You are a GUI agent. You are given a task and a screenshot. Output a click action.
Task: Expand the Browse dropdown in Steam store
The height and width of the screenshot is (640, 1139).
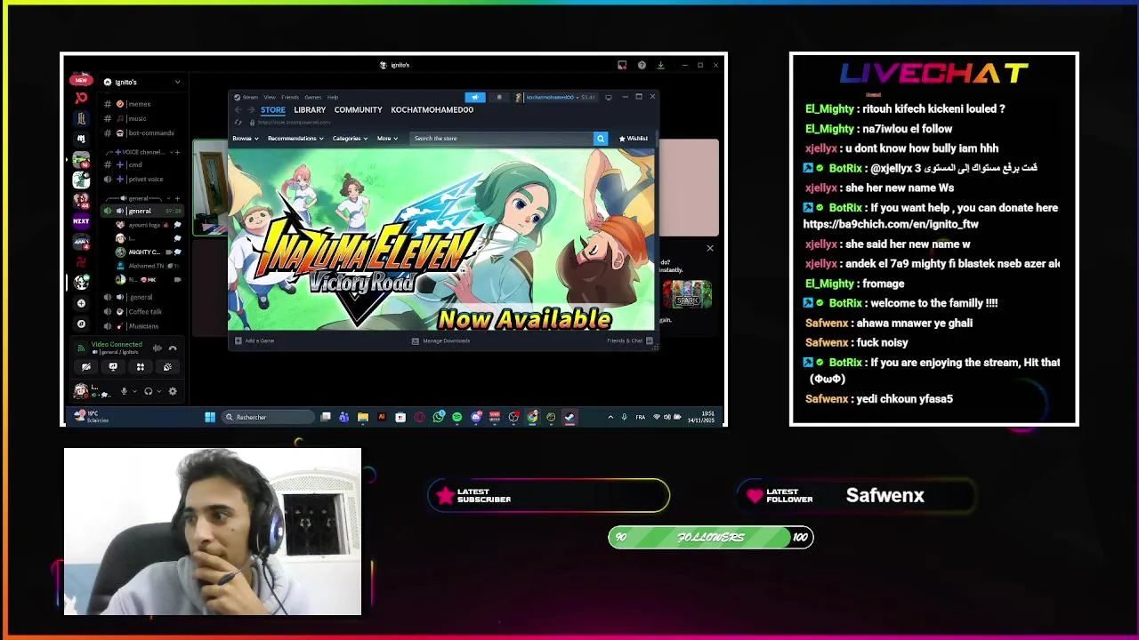[x=246, y=138]
